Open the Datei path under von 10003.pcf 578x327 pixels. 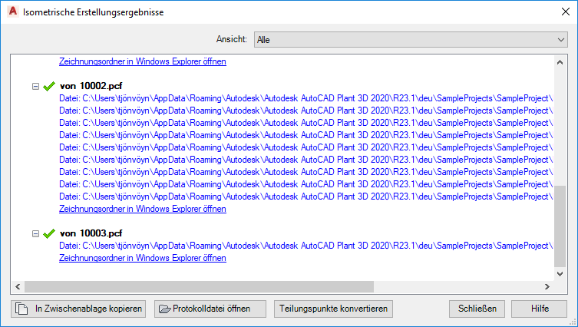(306, 246)
